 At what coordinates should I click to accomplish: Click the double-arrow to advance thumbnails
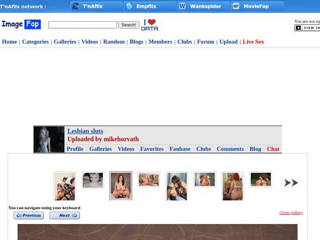[291, 183]
